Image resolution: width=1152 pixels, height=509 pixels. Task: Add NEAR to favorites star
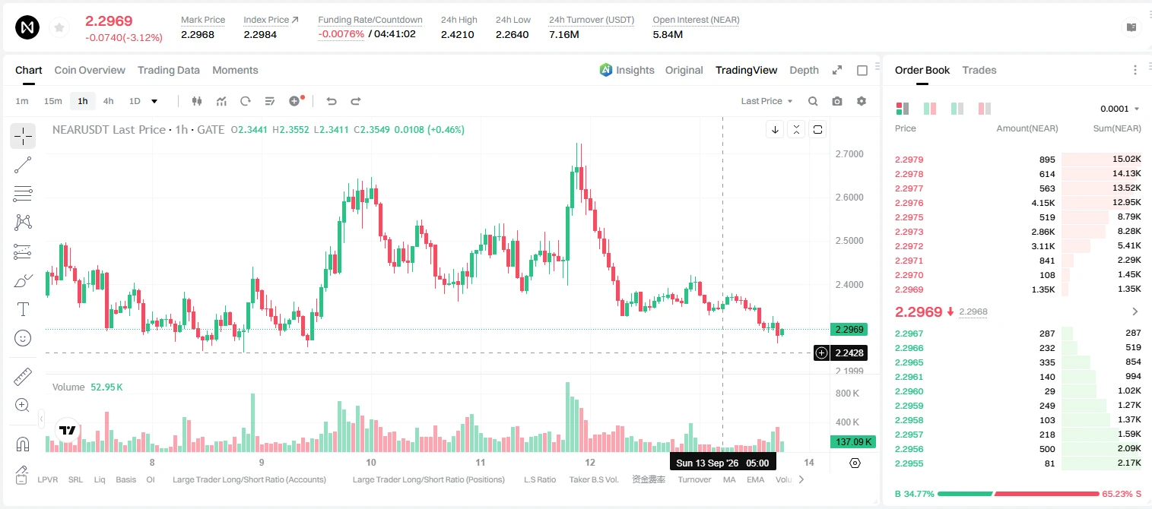click(59, 28)
